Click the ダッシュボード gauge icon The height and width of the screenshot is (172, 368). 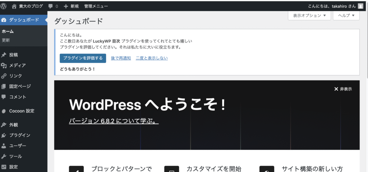click(x=4, y=20)
